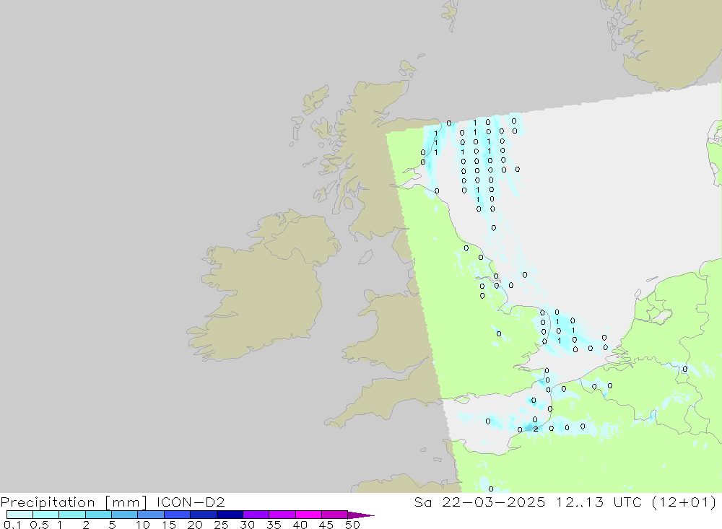Click the "25" legend scale label
The height and width of the screenshot is (529, 722).
(221, 525)
